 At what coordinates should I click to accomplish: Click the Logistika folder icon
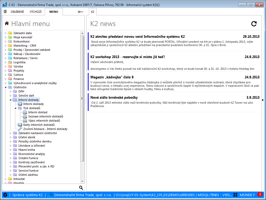point(10,62)
